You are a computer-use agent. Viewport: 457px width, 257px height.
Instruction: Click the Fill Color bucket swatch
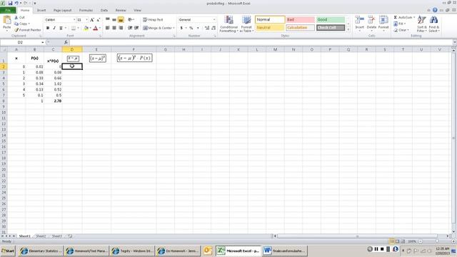click(86, 28)
